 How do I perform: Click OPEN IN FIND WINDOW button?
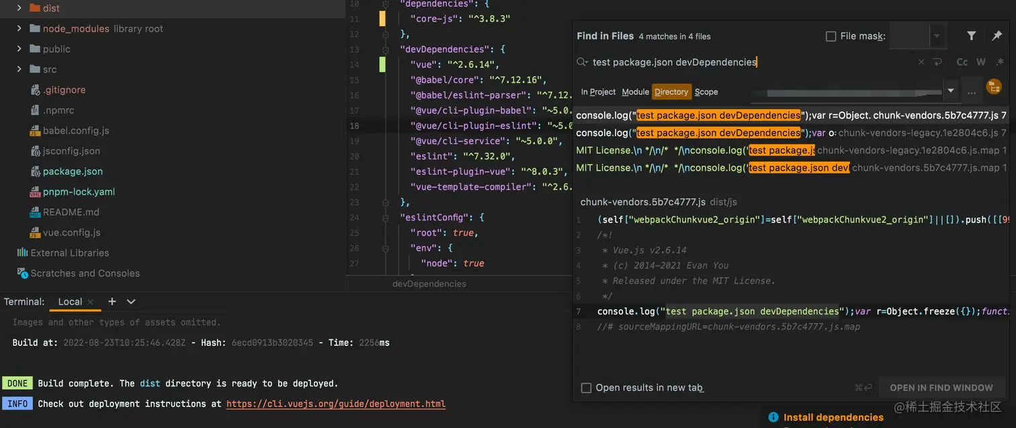941,388
